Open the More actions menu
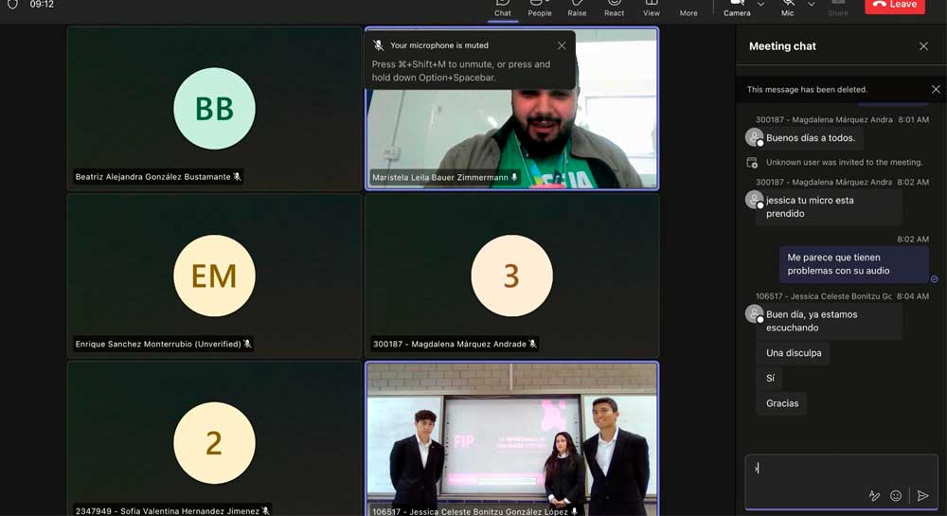This screenshot has height=516, width=947. click(x=688, y=6)
